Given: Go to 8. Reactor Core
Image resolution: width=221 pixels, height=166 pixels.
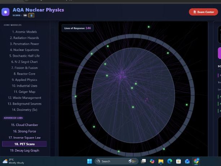Looking at the screenshot, I should click(25, 74).
